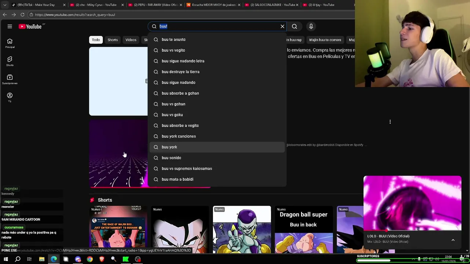Open File Explorer from taskbar
This screenshot has width=470, height=264.
pyautogui.click(x=41, y=259)
